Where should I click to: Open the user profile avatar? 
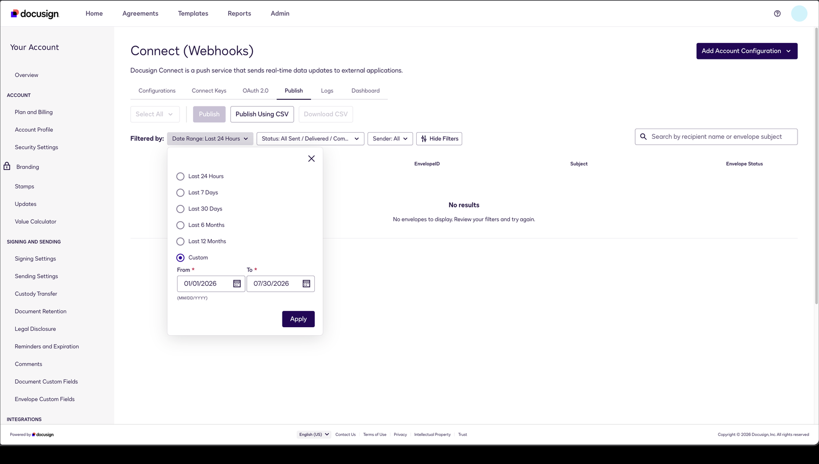(x=799, y=14)
